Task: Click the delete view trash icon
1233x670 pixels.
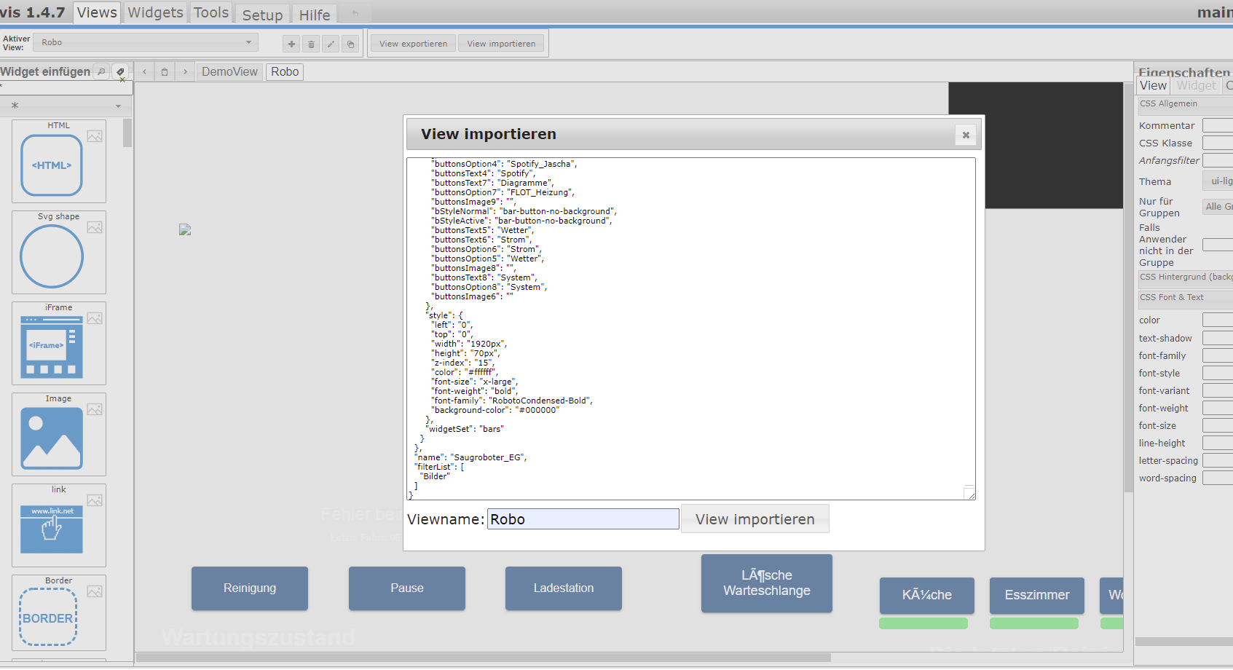Action: (x=311, y=44)
